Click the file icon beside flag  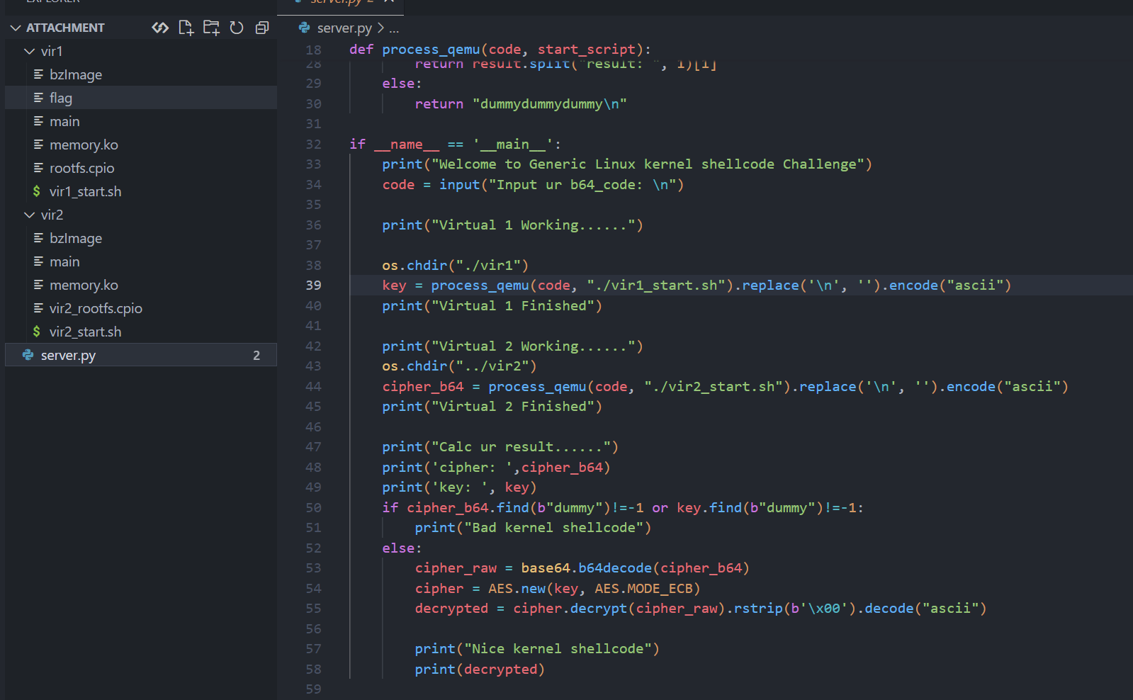38,98
